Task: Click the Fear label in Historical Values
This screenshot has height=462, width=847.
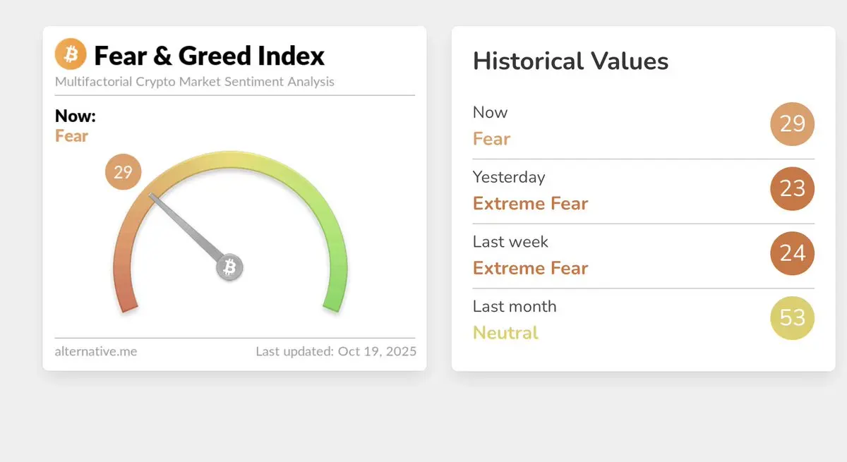Action: pos(491,139)
